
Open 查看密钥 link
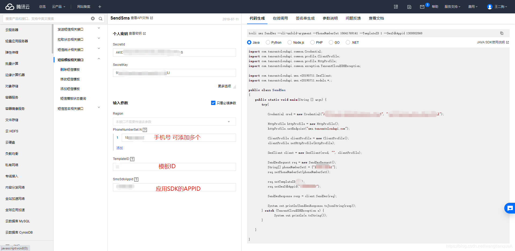(135, 33)
